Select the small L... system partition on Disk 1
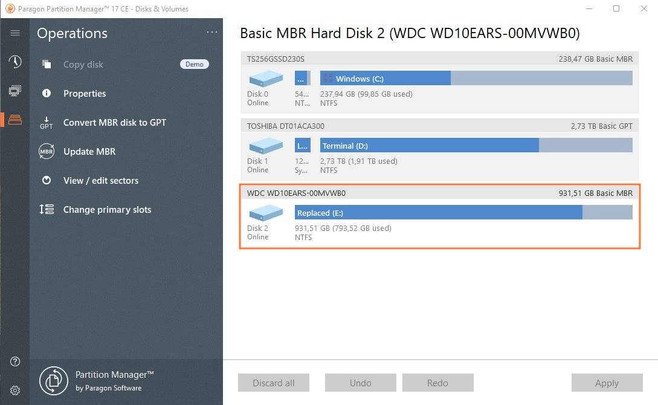Viewport: 658px width, 405px height. click(303, 146)
